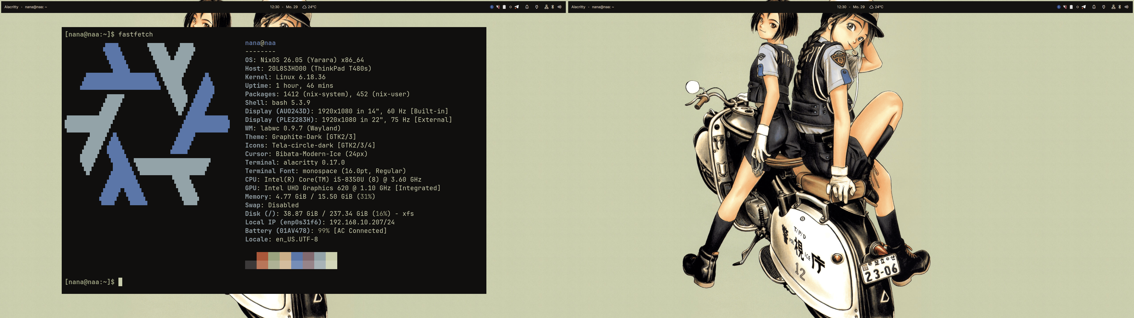This screenshot has height=318, width=1134.
Task: Click the 'Memory: 4.77 GiB / 15.50 GiB' line
Action: 310,197
